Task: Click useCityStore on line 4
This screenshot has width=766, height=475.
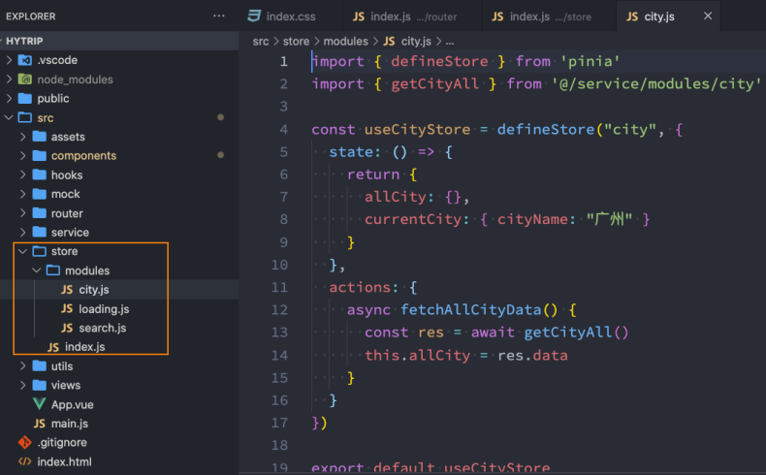Action: point(418,129)
